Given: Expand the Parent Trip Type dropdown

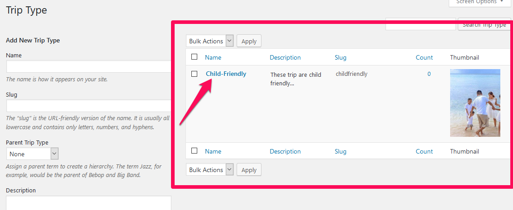Looking at the screenshot, I should [x=33, y=154].
